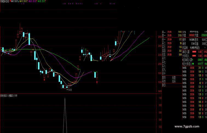Click the red arrow below the isolated gap-down candle

click(97, 82)
